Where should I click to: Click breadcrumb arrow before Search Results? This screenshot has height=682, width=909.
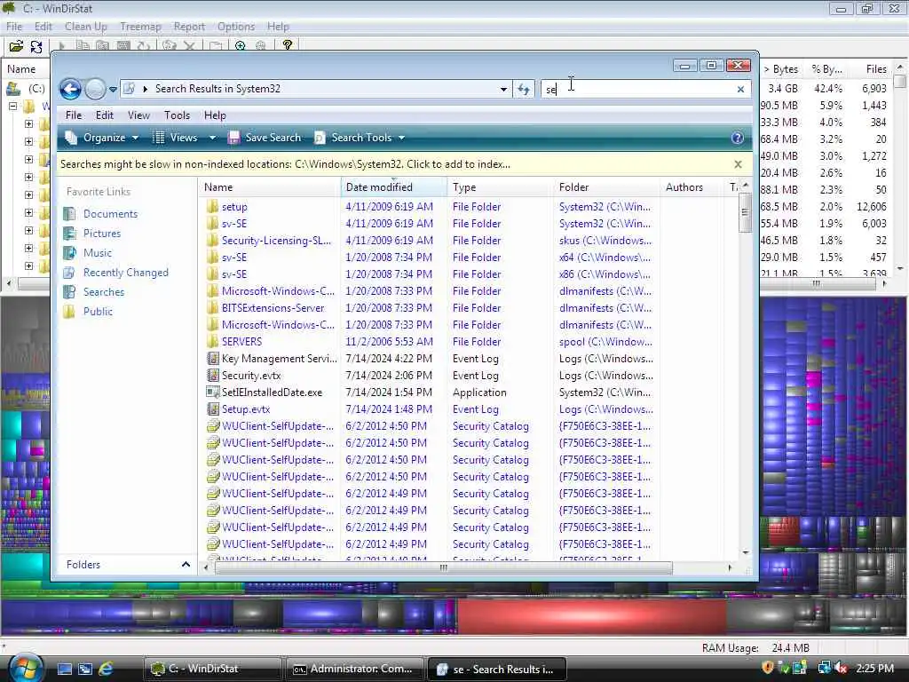tap(145, 89)
